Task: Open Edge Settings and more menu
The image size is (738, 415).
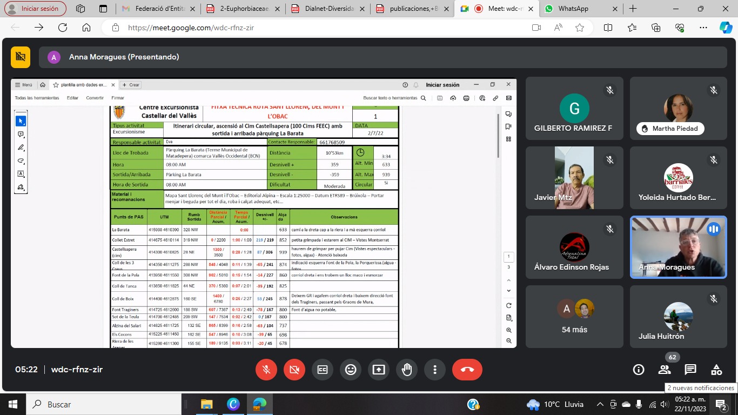Action: [x=703, y=28]
